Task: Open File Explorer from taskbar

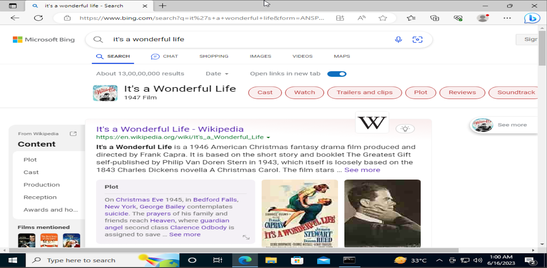Action: point(271,260)
